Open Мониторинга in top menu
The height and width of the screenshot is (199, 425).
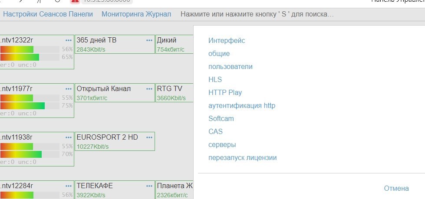tap(122, 14)
